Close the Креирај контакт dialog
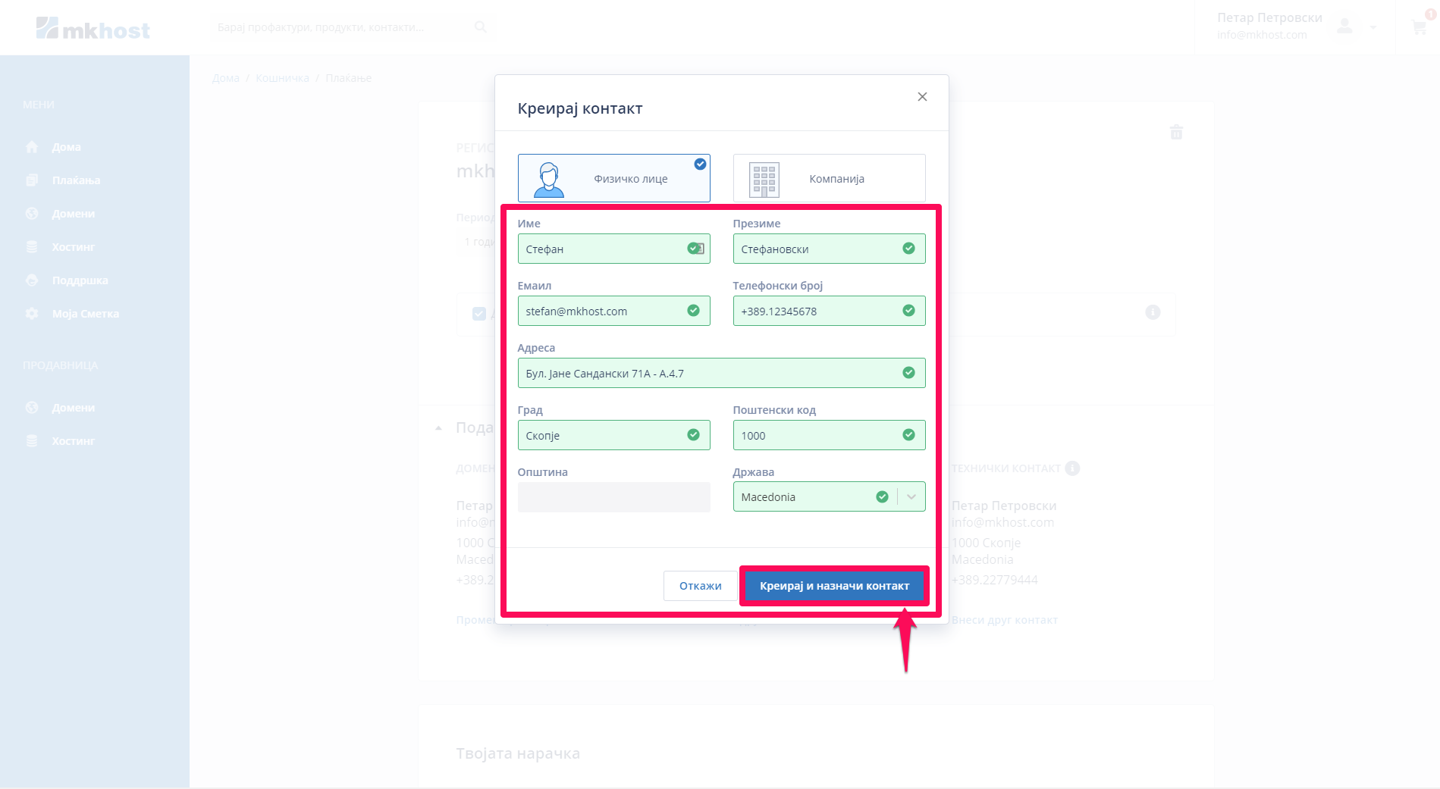1440x789 pixels. 922,96
